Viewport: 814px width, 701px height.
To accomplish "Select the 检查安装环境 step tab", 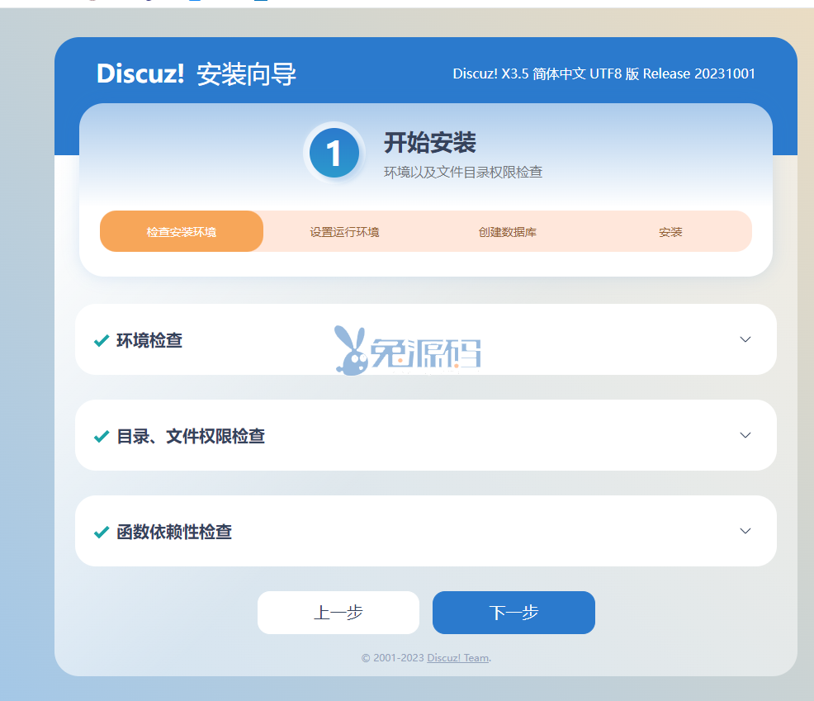I will [181, 231].
